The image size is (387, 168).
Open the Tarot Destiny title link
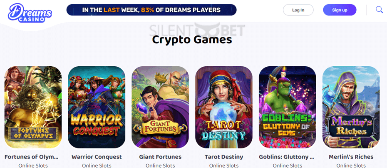click(x=224, y=157)
